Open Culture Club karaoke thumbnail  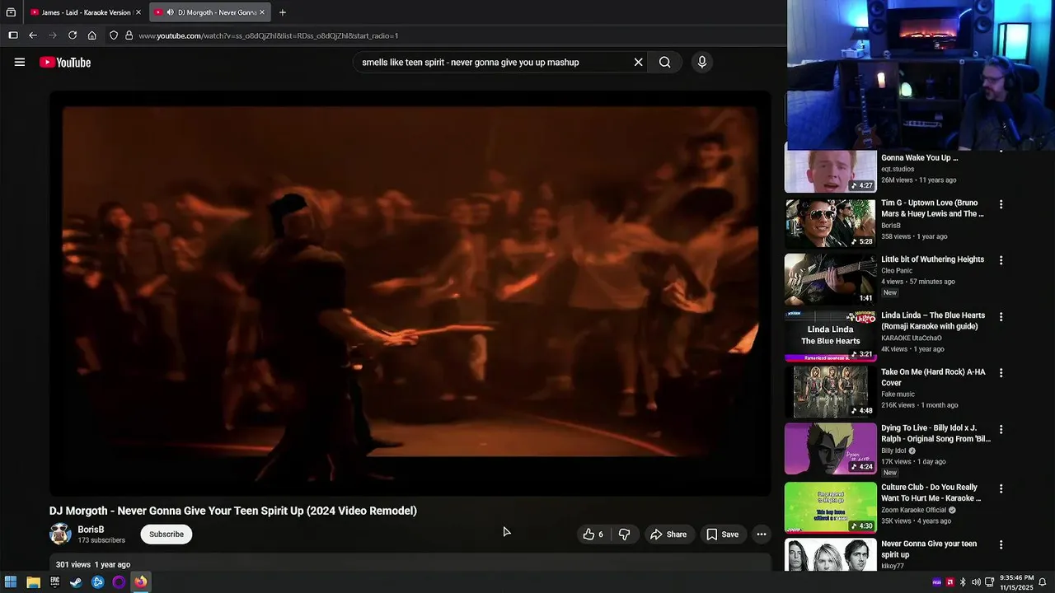coord(830,507)
